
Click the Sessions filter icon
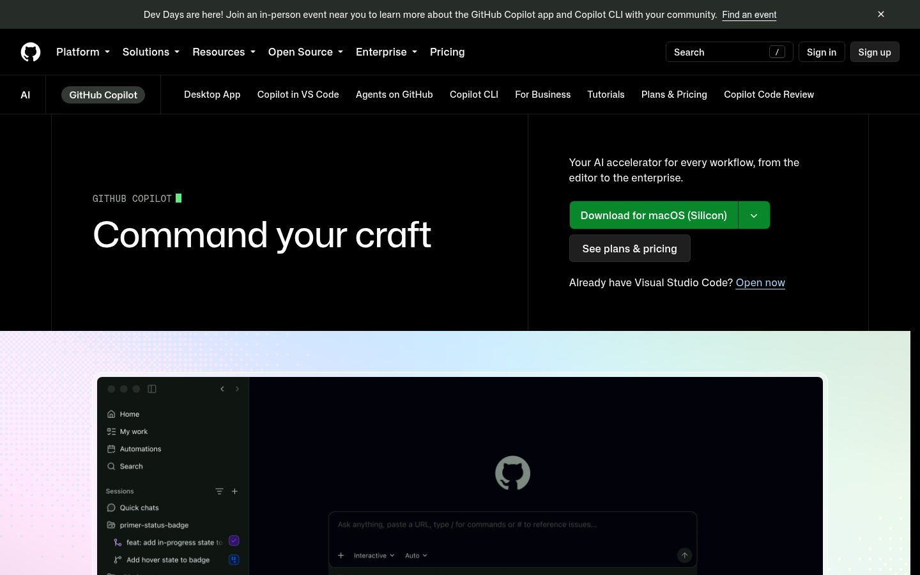pos(219,491)
